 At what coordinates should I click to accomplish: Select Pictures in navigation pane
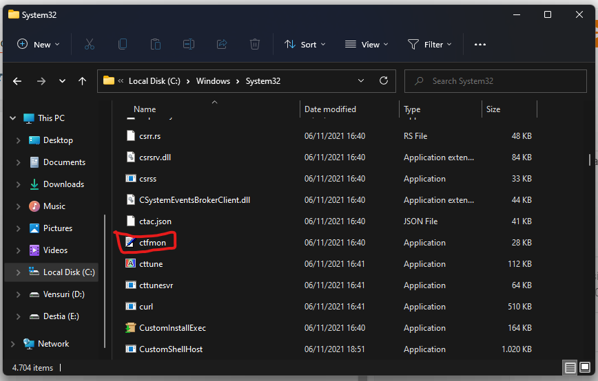(58, 228)
